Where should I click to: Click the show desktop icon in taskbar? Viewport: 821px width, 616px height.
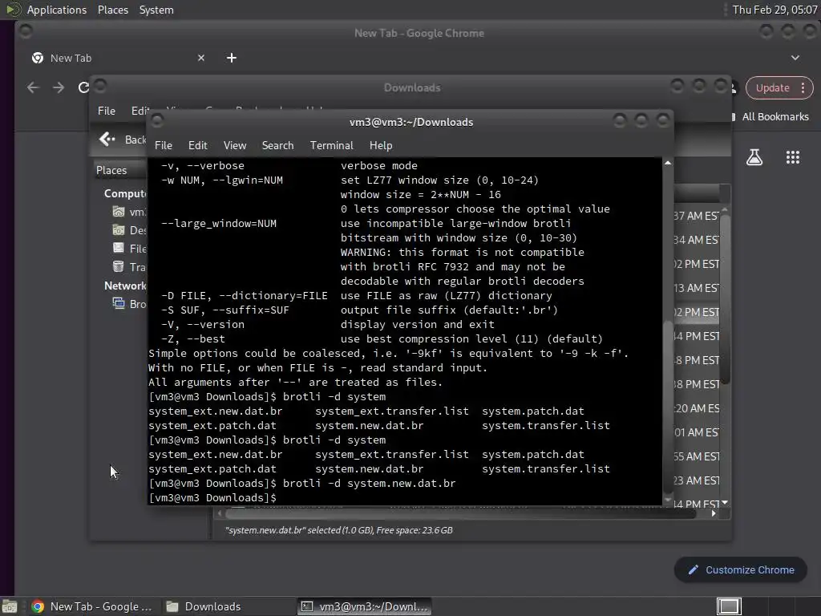tap(10, 606)
